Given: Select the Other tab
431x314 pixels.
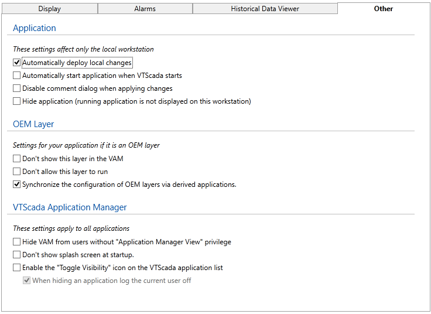Looking at the screenshot, I should click(x=383, y=9).
